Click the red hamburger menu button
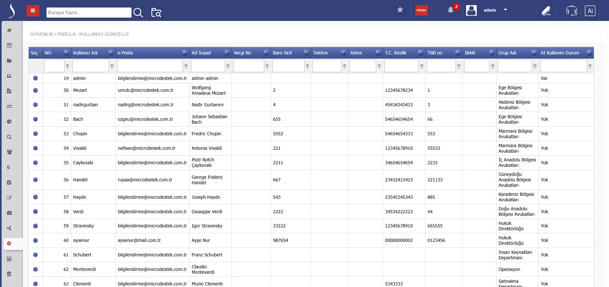Screen dimensions: 609x287 (x=33, y=11)
